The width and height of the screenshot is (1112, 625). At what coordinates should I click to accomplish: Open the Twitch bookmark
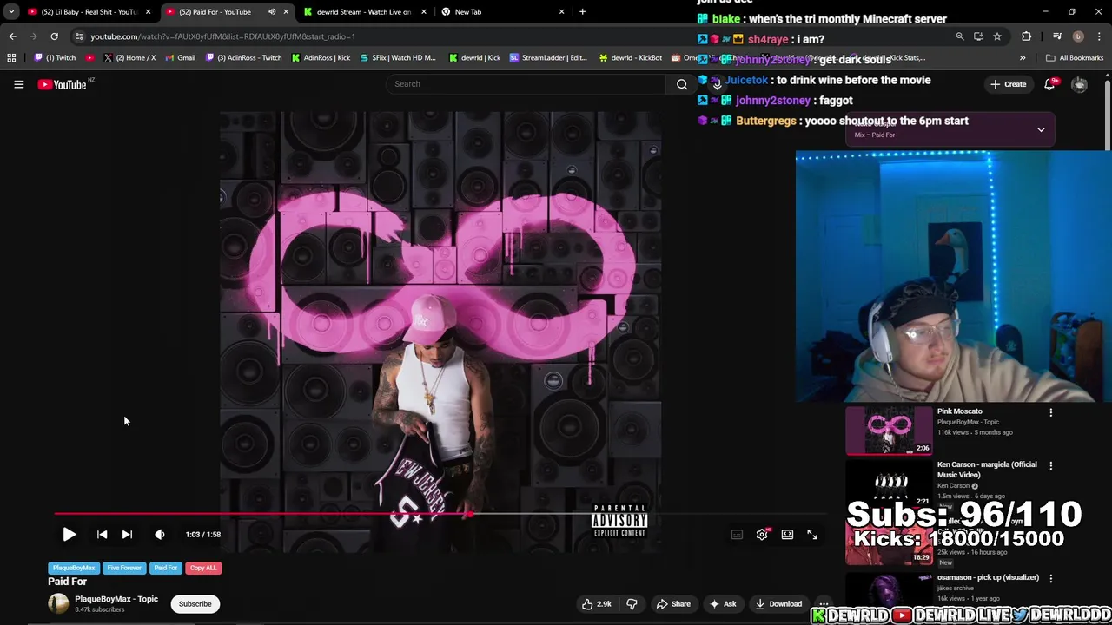coord(56,58)
